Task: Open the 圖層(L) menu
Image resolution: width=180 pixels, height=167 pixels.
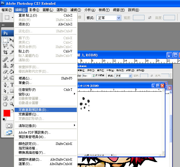Action: [x=48, y=10]
